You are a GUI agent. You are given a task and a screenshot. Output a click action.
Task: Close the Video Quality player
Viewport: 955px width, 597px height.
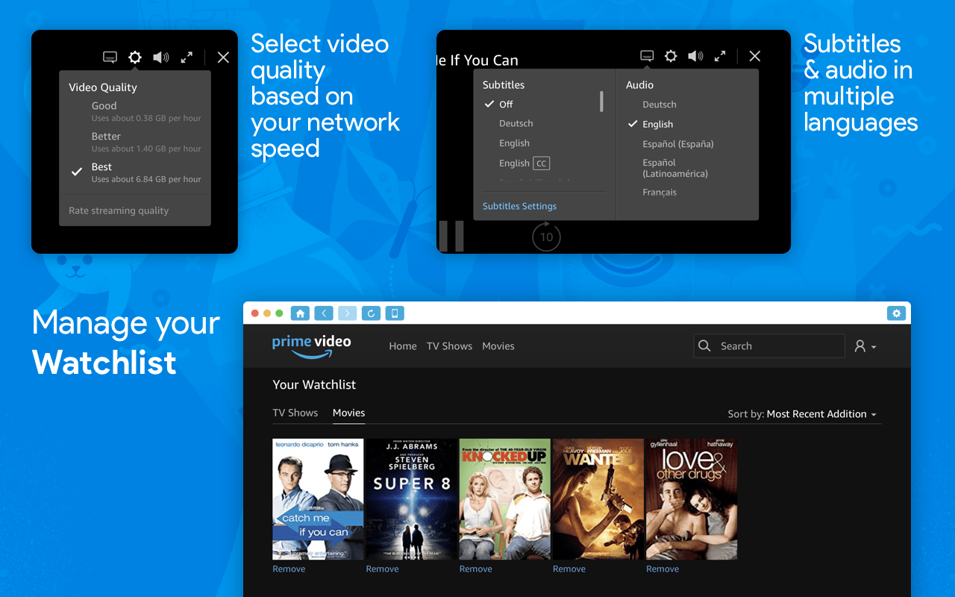(223, 57)
